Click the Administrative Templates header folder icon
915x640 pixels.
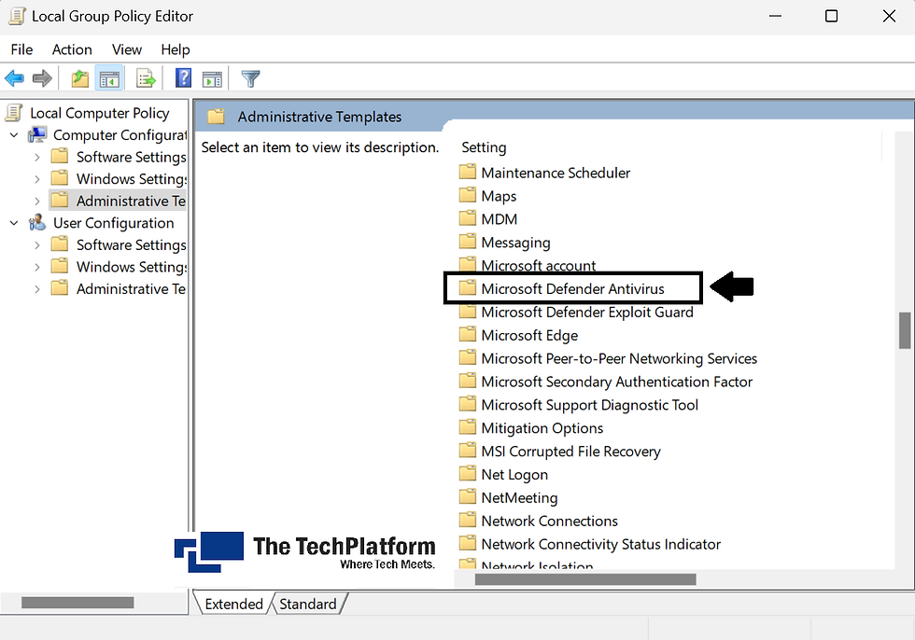click(x=216, y=117)
